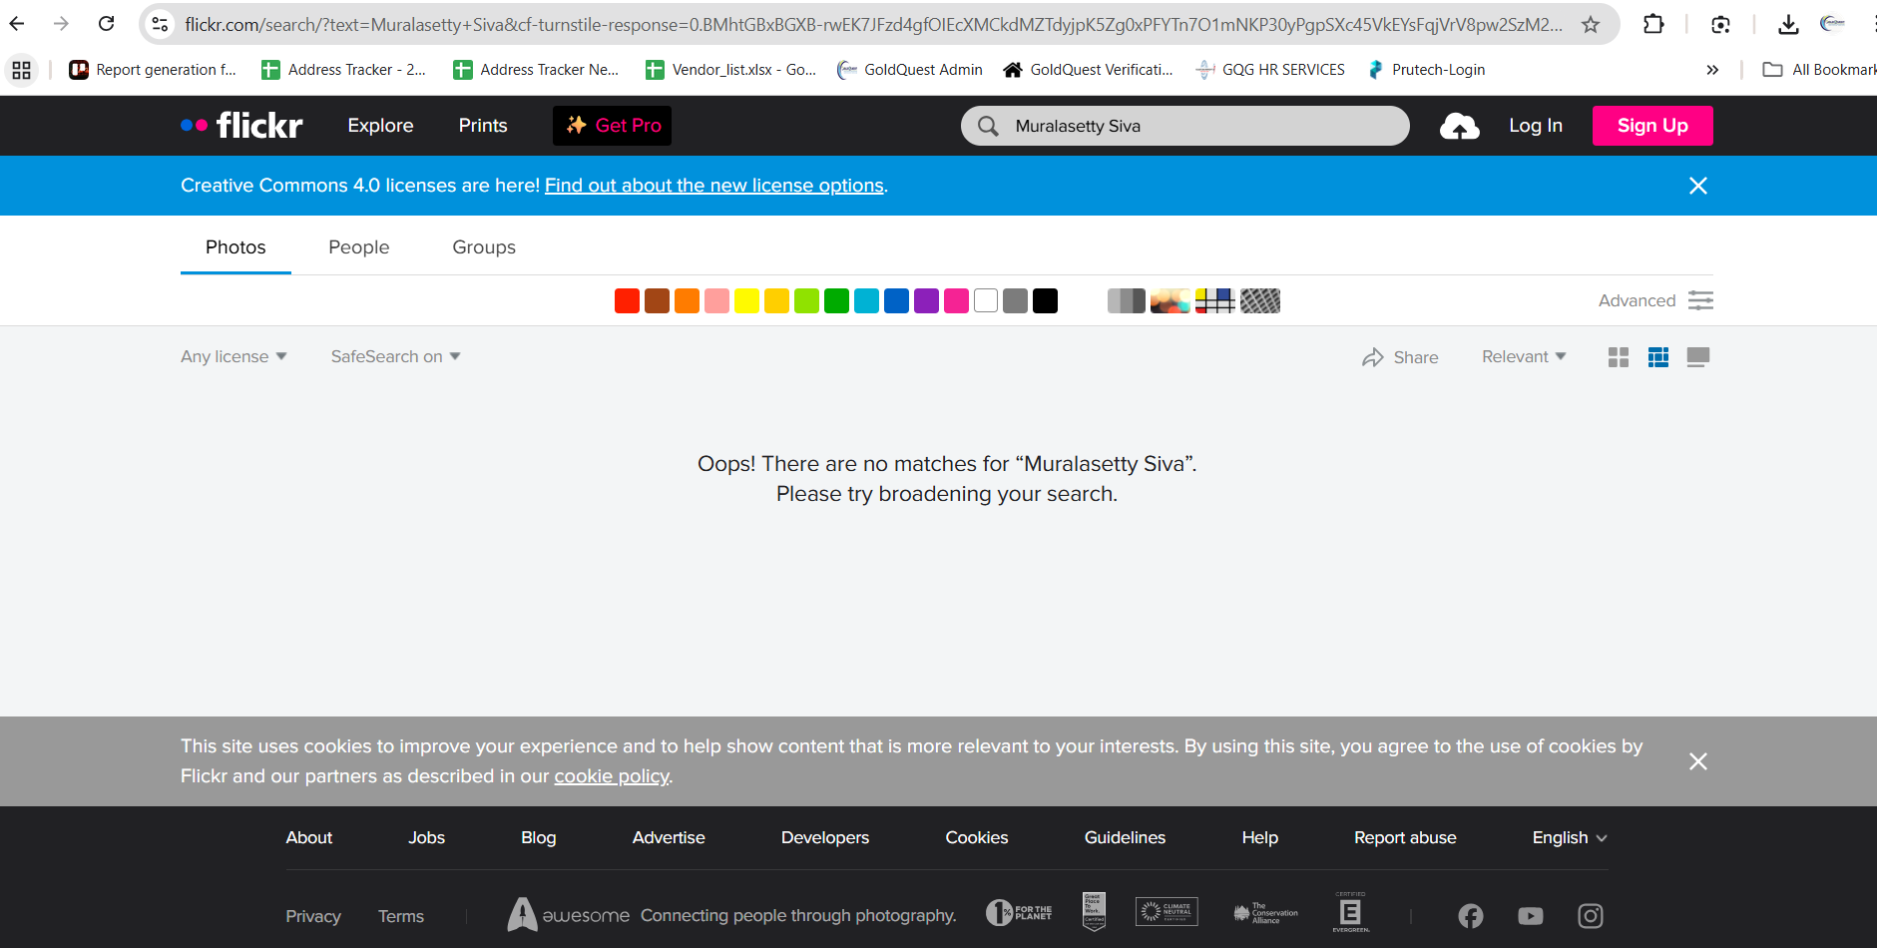Select the yellow color swatch
The image size is (1877, 948).
tap(746, 300)
